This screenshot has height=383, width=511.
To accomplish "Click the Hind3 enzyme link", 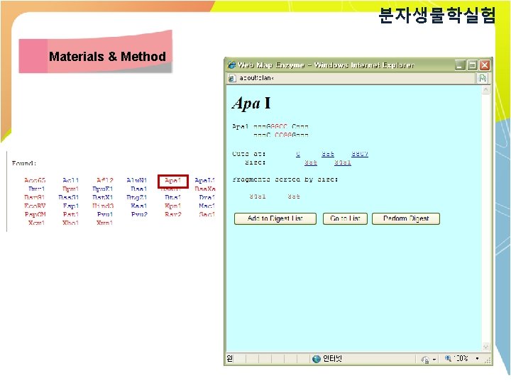I will 103,206.
